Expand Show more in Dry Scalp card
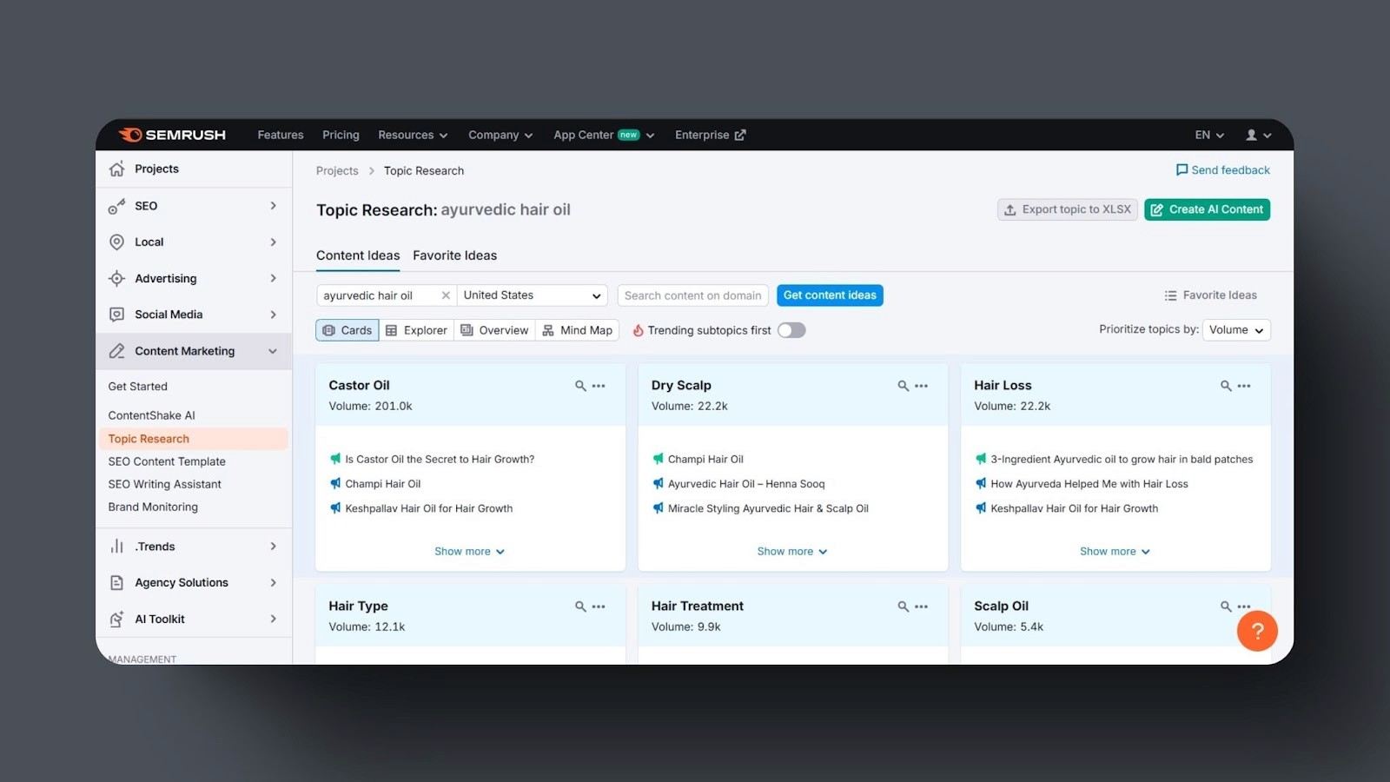 pos(792,552)
